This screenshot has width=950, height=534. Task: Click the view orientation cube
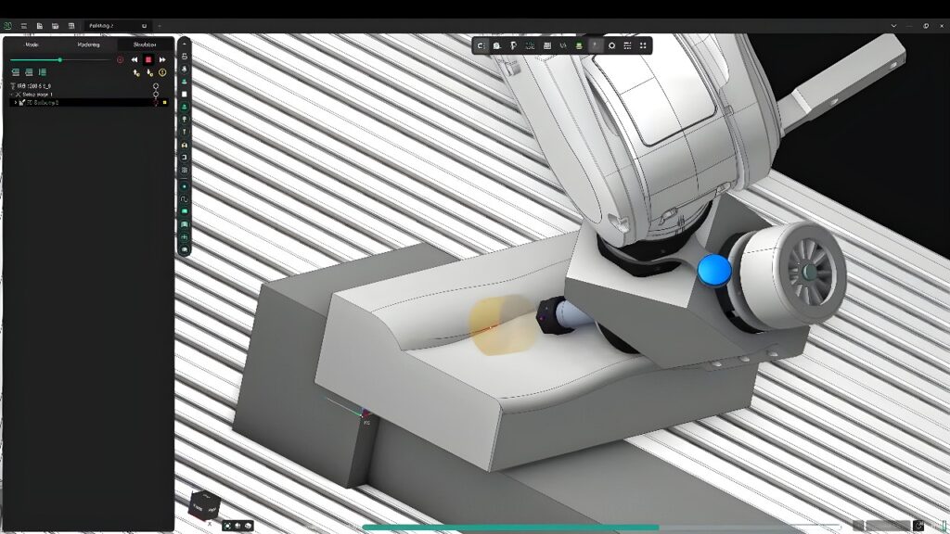coord(203,505)
